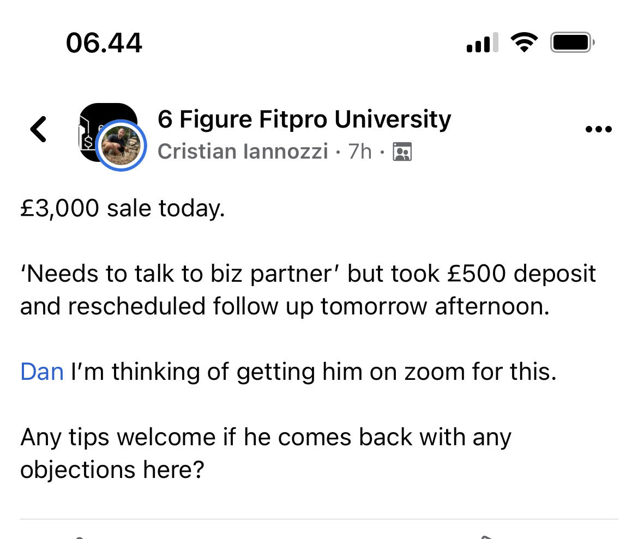The height and width of the screenshot is (539, 638).
Task: Tap the battery indicator in status bar
Action: tap(572, 43)
